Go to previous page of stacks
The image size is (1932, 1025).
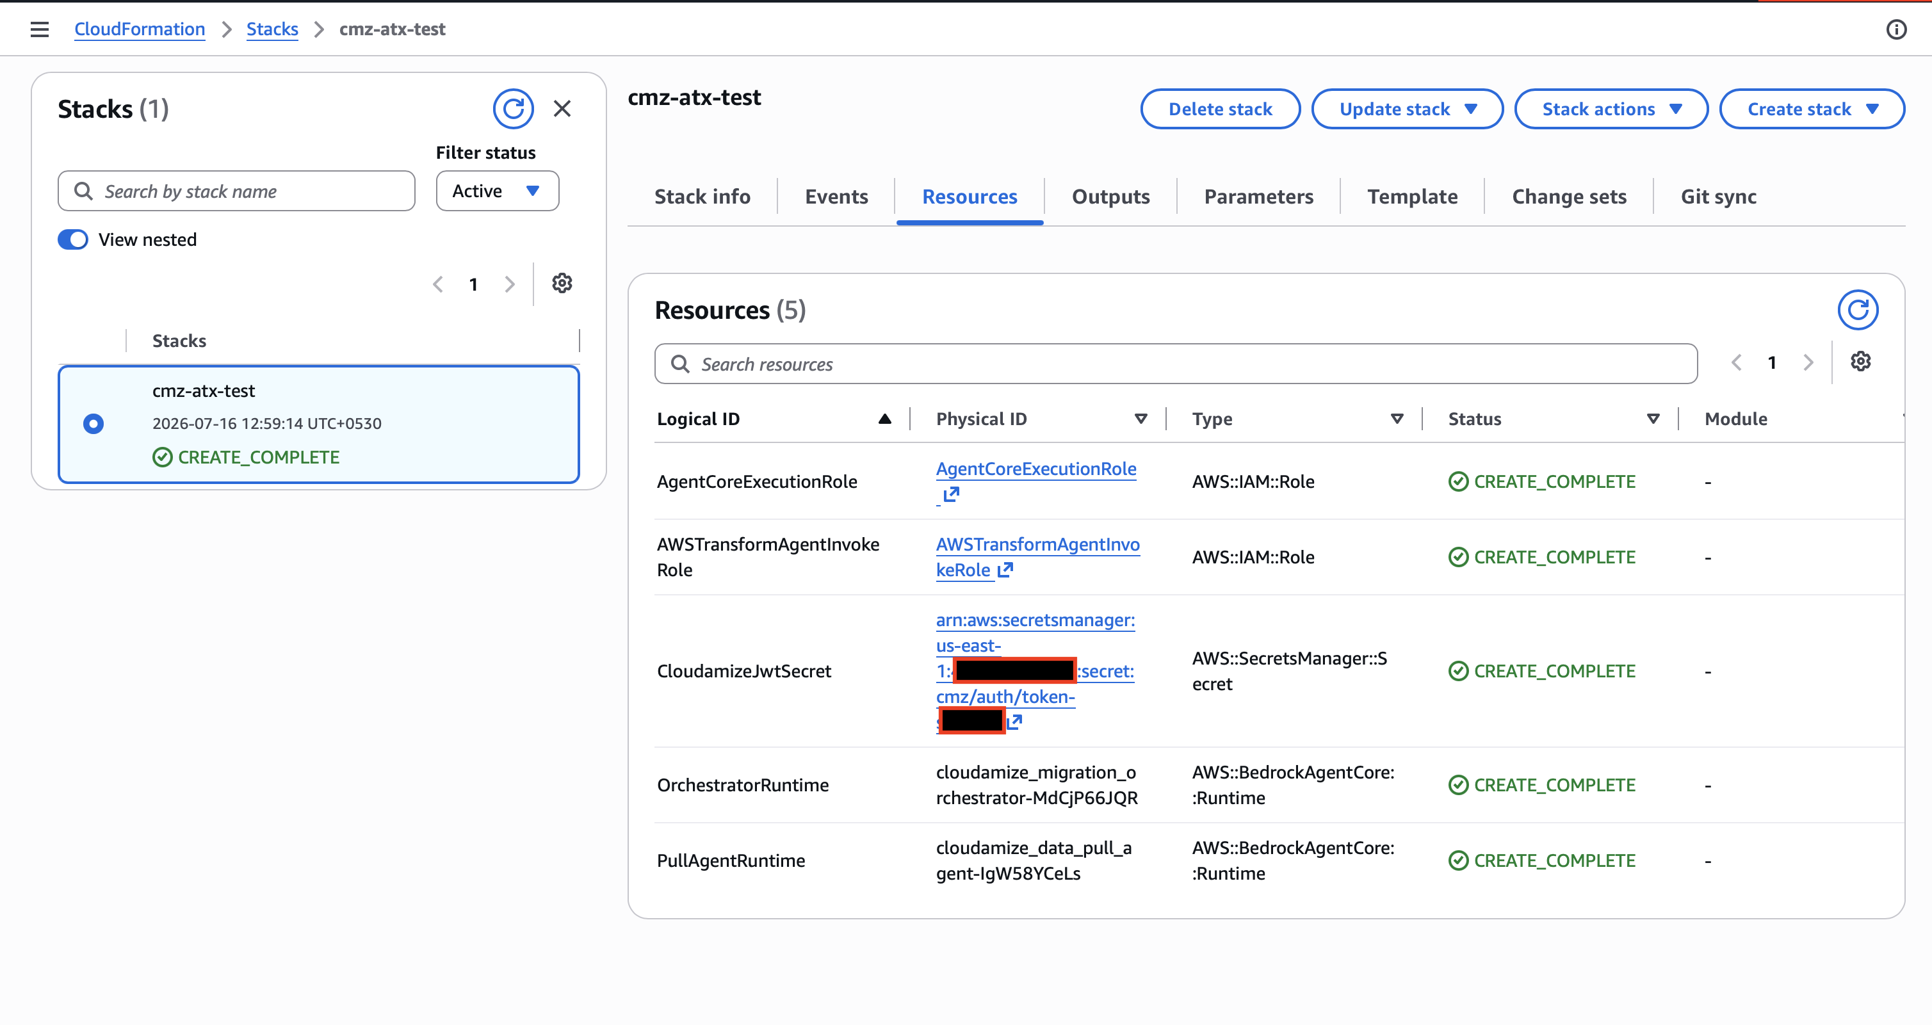pos(438,284)
